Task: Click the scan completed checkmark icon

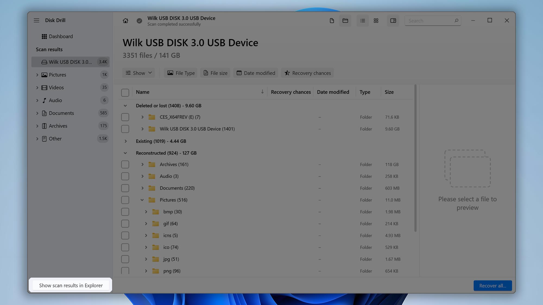Action: pyautogui.click(x=139, y=21)
